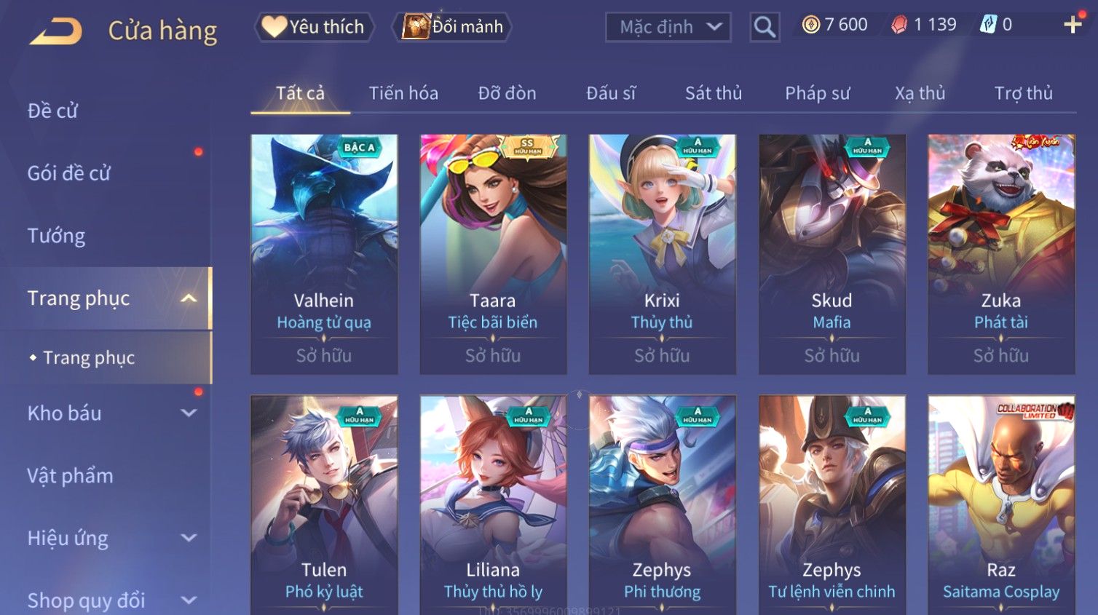
Task: Open the Mặc định sort dropdown
Action: [x=668, y=27]
